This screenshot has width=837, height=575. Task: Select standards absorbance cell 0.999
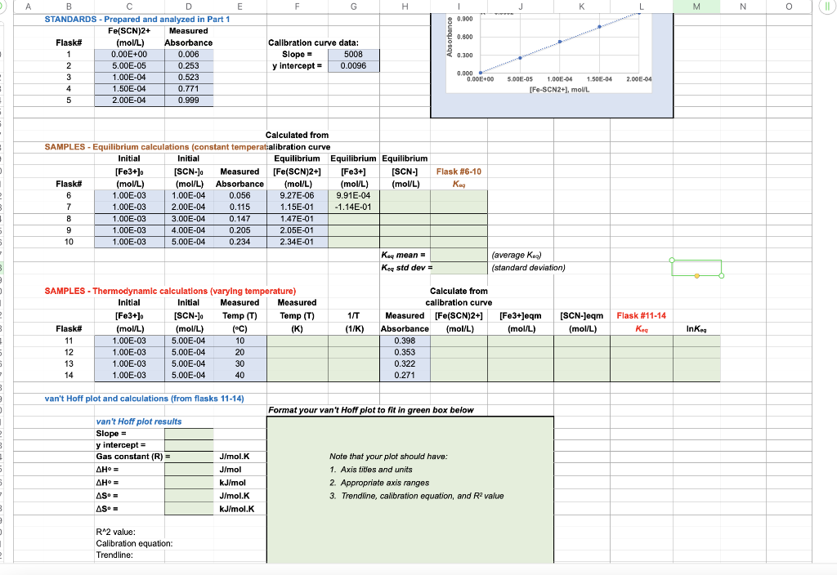coord(189,100)
